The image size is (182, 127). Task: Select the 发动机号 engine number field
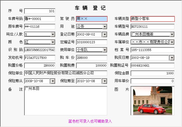[39, 58]
